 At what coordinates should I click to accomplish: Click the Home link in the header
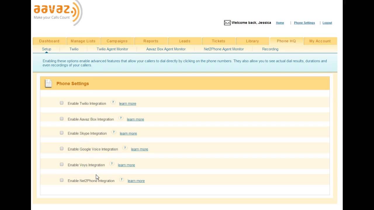(x=280, y=23)
